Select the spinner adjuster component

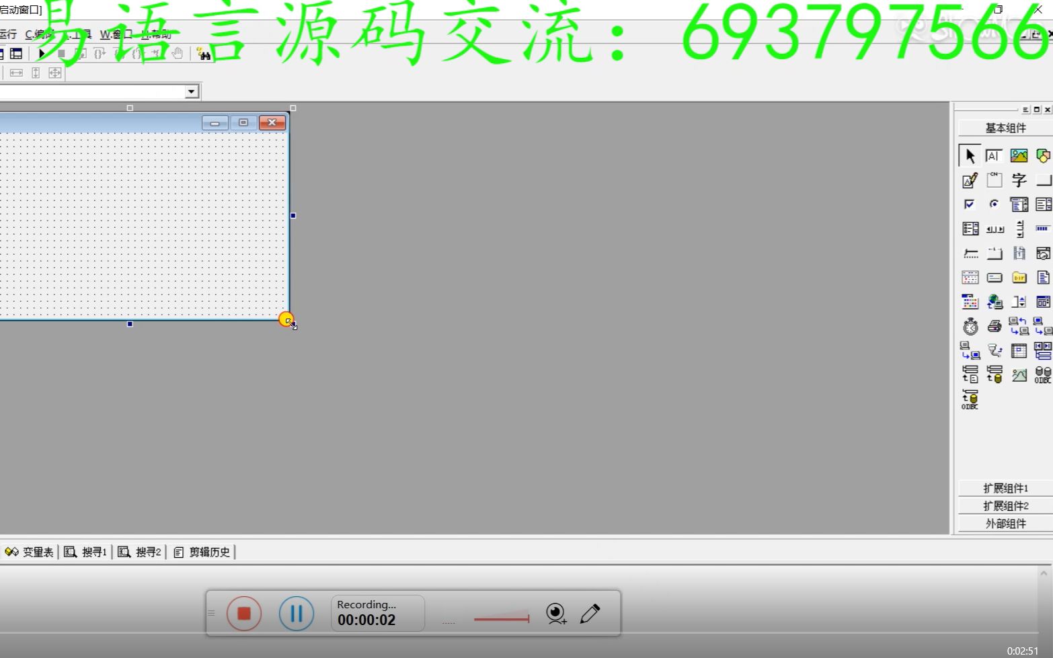pyautogui.click(x=1019, y=302)
